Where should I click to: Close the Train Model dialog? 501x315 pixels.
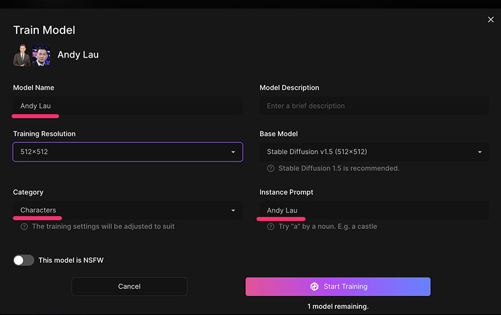pos(491,20)
